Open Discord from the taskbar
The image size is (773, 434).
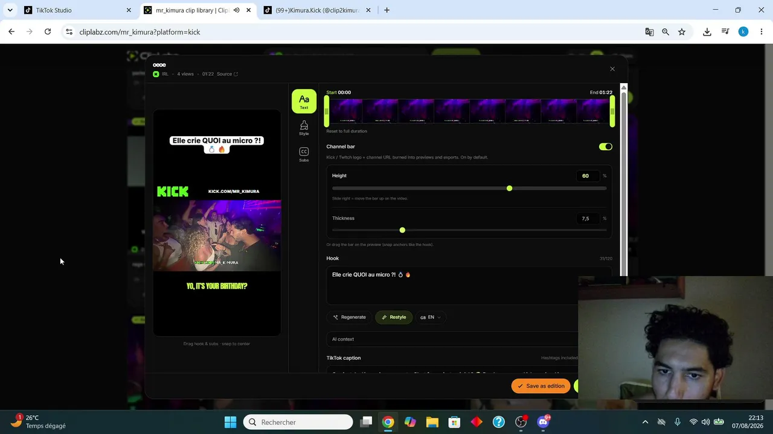pyautogui.click(x=543, y=422)
